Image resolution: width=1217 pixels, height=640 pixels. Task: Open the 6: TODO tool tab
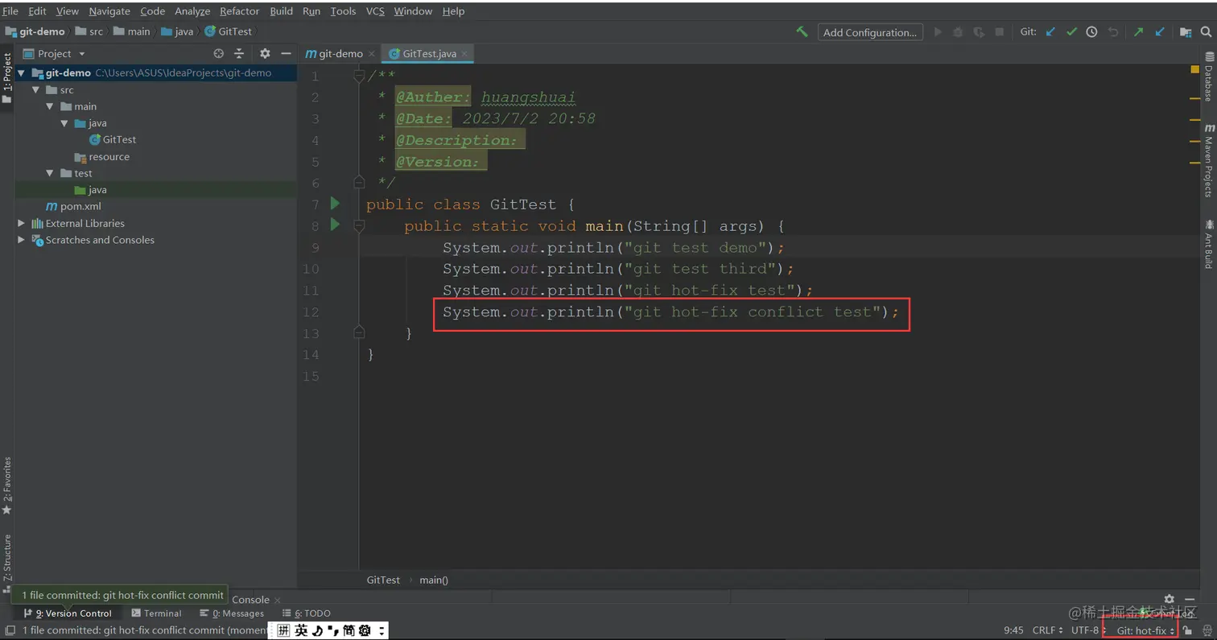click(306, 613)
